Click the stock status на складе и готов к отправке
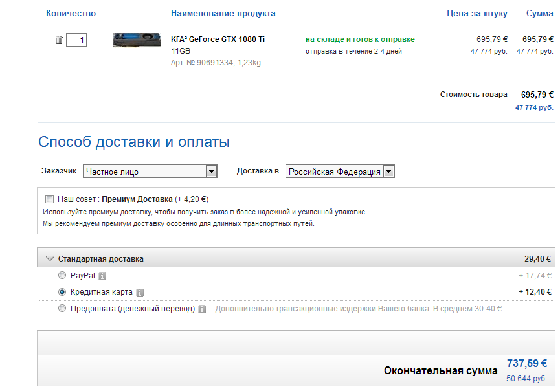The image size is (560, 391). [360, 39]
